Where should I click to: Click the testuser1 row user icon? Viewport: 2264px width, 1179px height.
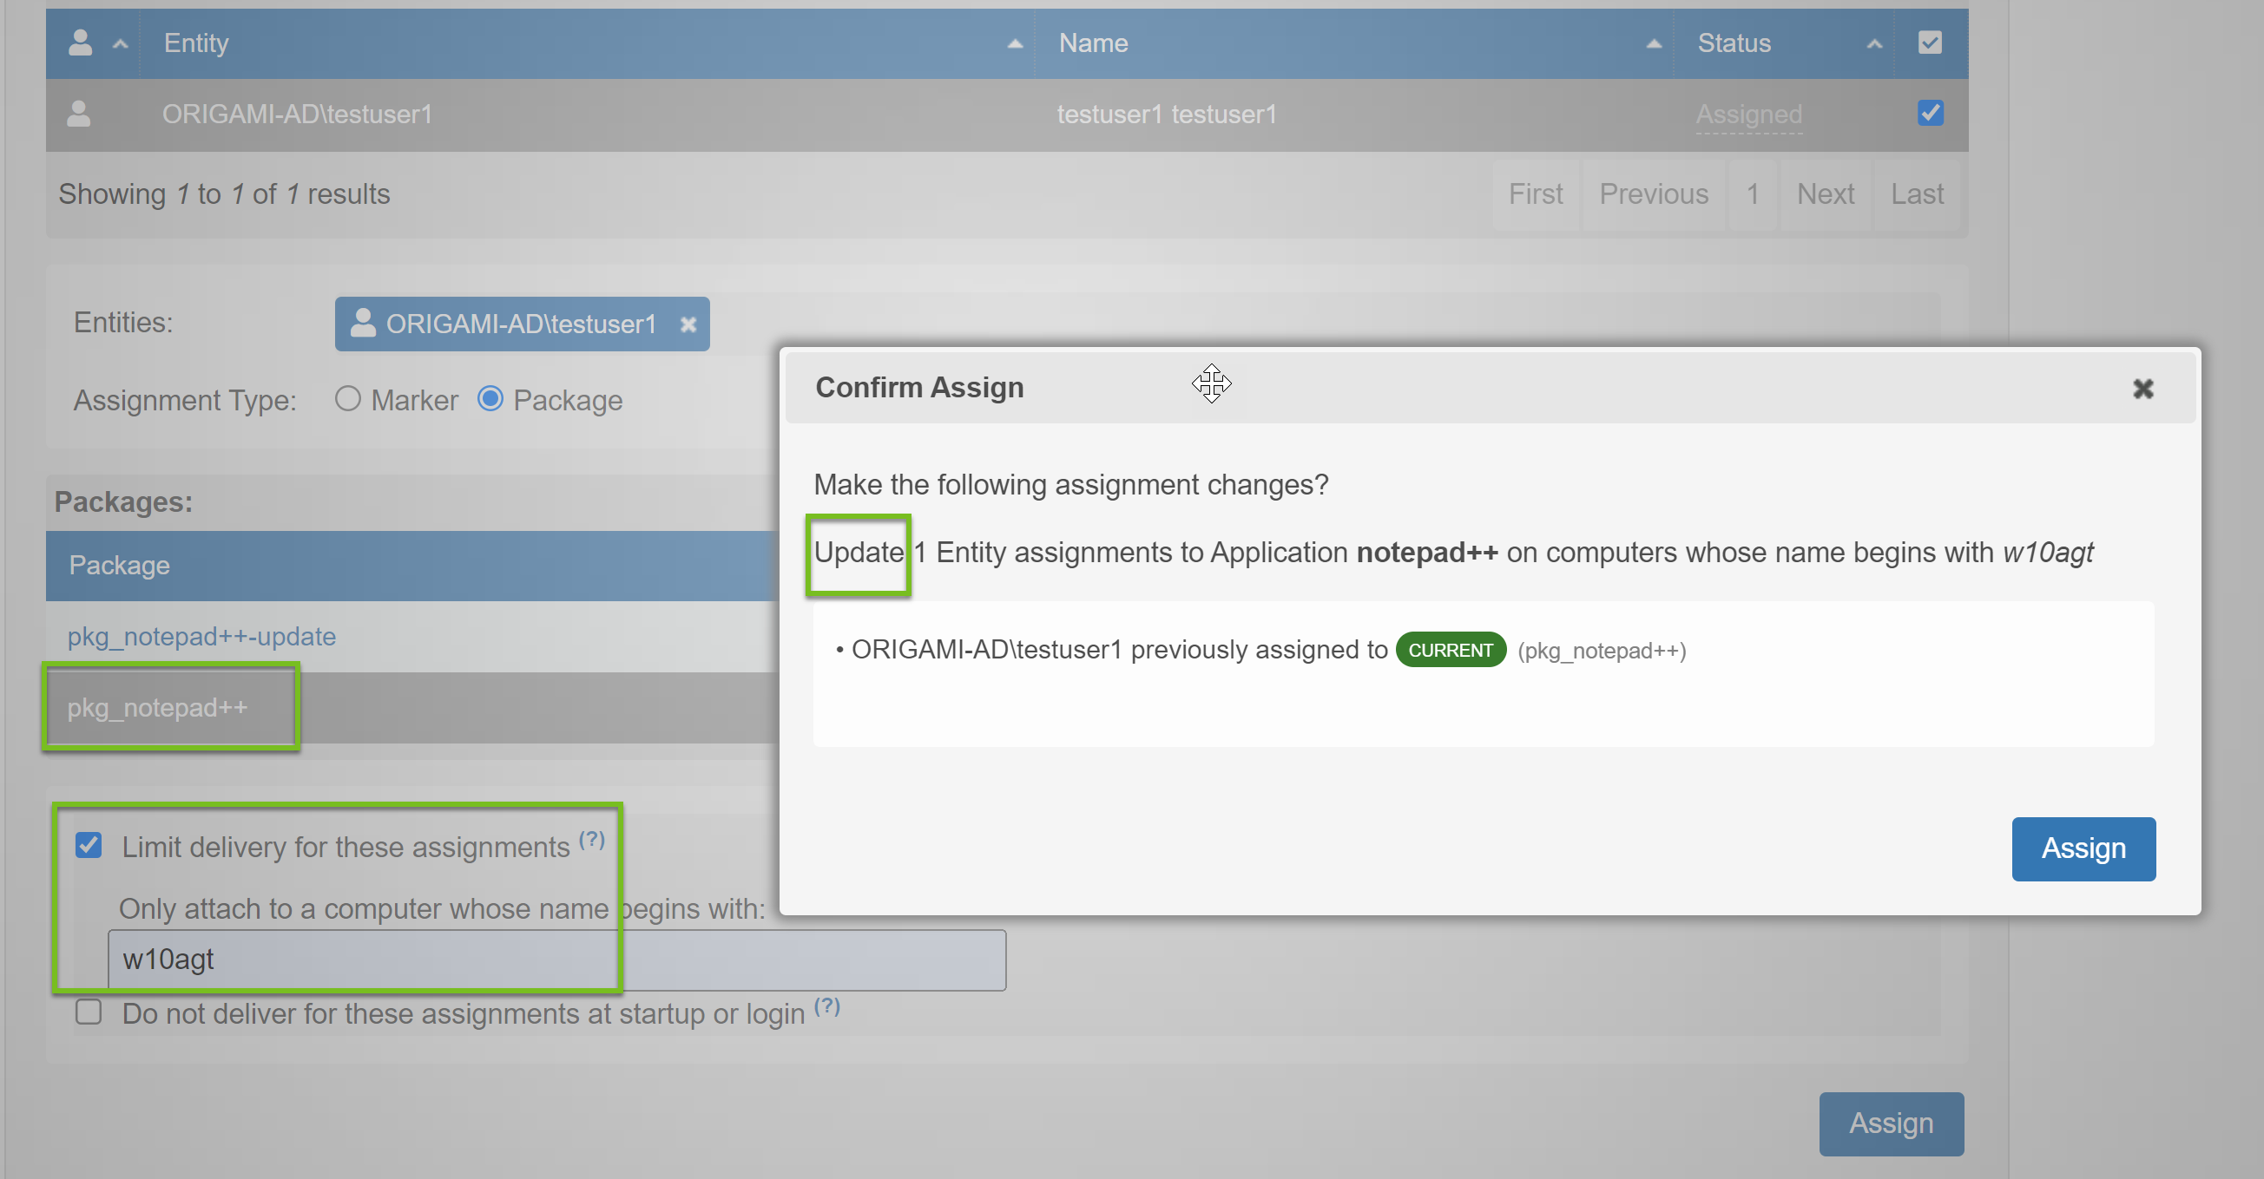click(x=78, y=114)
